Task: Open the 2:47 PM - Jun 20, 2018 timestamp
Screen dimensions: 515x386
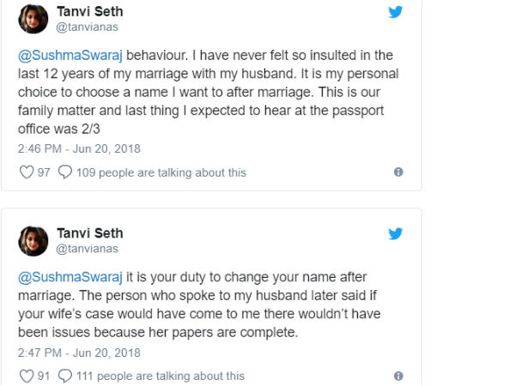Action: click(x=79, y=353)
